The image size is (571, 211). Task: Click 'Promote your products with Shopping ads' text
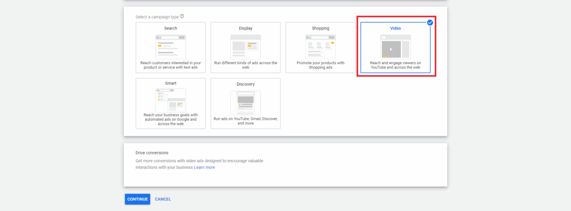pos(321,65)
